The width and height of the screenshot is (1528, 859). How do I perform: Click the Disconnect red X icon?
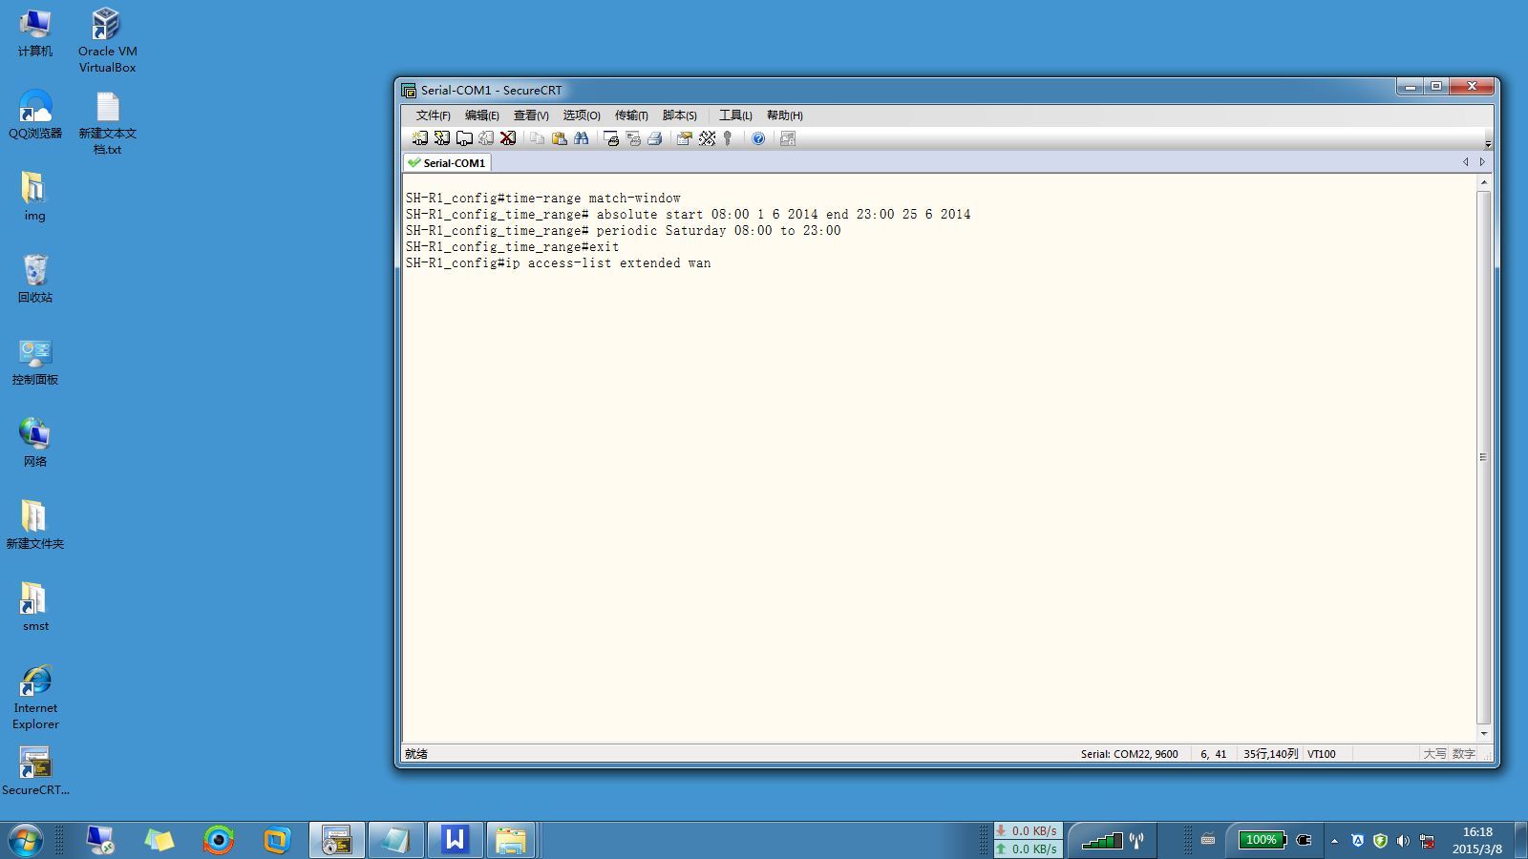tap(508, 138)
